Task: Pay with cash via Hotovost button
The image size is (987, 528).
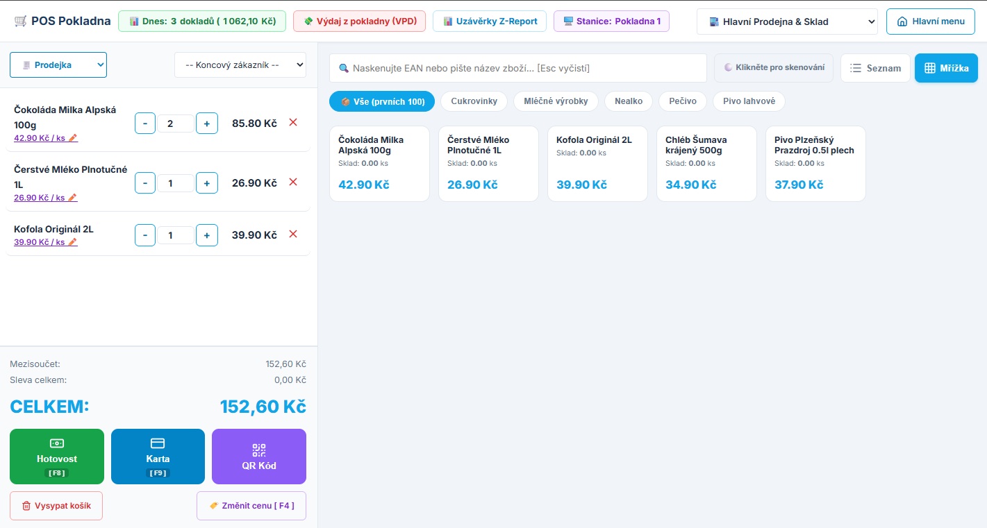Action: tap(57, 457)
